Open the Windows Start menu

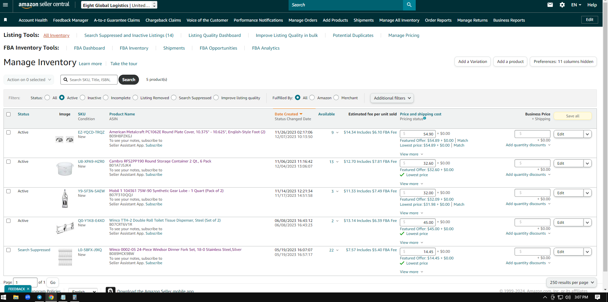pos(3,297)
